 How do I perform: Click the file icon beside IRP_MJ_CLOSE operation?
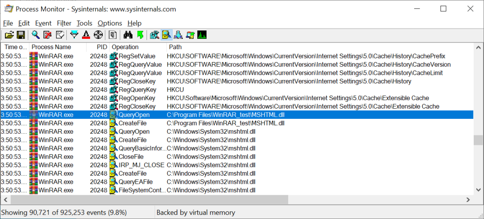pos(114,165)
